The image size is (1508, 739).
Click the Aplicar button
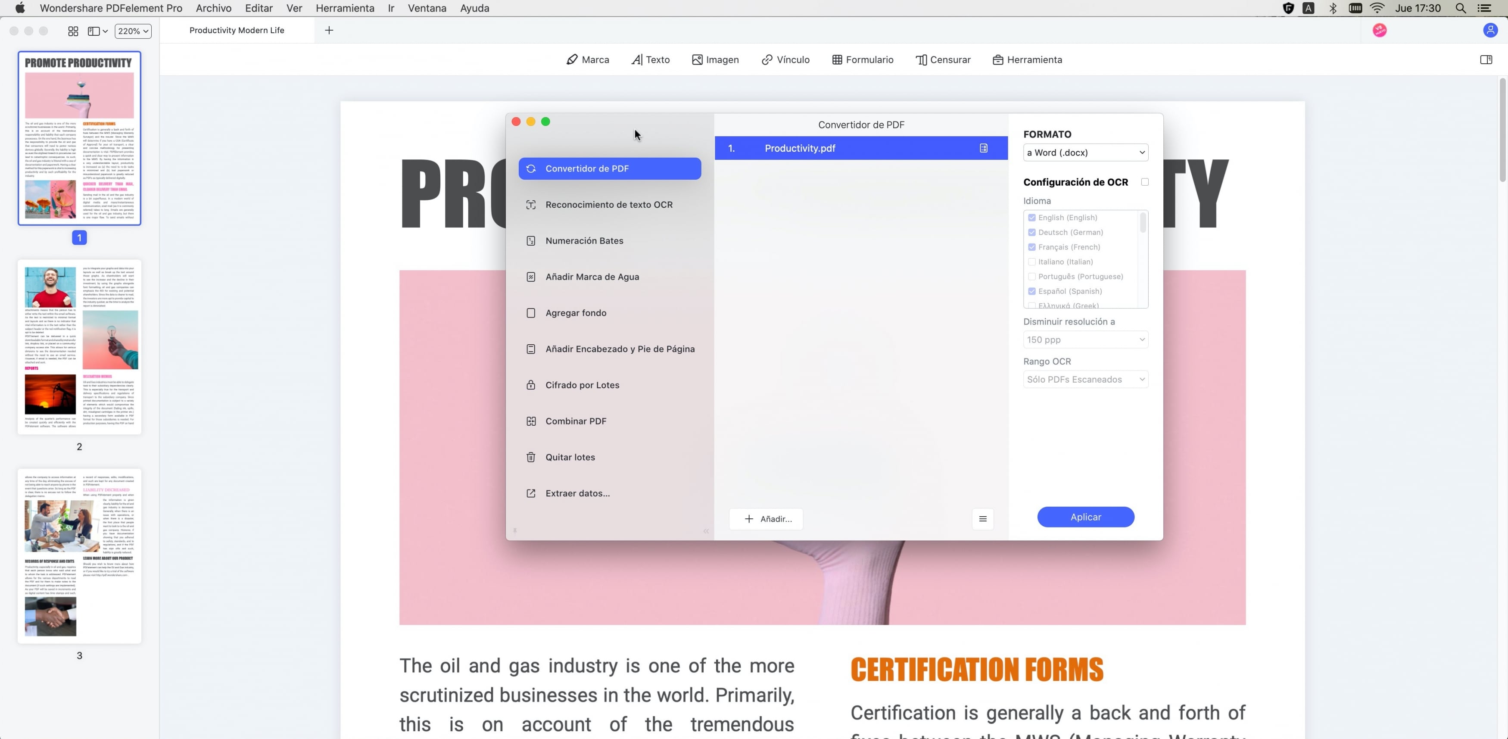(x=1085, y=517)
